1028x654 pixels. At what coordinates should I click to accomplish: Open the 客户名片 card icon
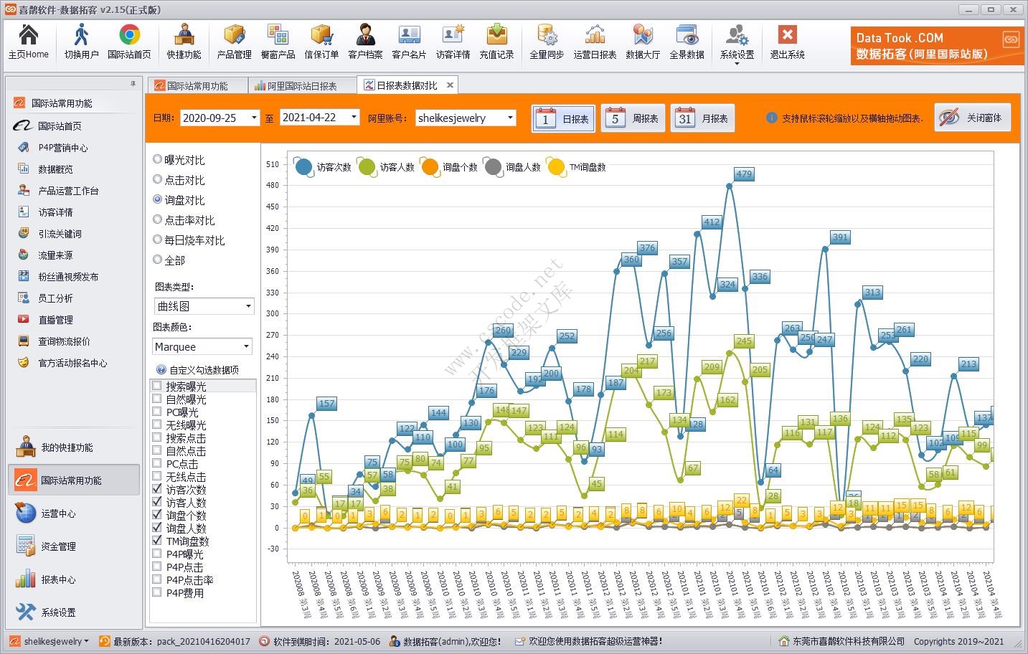[409, 41]
